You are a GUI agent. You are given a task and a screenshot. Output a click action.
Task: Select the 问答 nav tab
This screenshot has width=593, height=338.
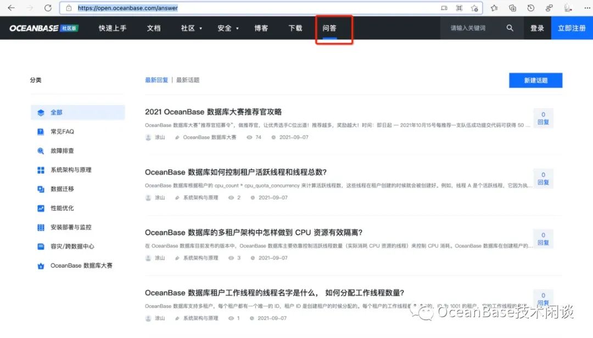329,28
